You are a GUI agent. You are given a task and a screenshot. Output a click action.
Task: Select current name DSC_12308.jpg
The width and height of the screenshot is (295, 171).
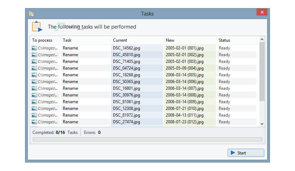[126, 109]
